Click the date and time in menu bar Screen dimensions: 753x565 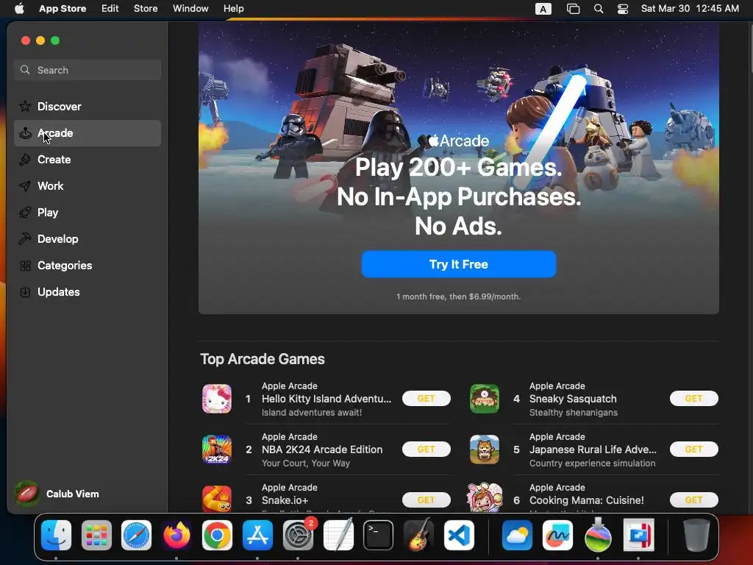pyautogui.click(x=690, y=9)
